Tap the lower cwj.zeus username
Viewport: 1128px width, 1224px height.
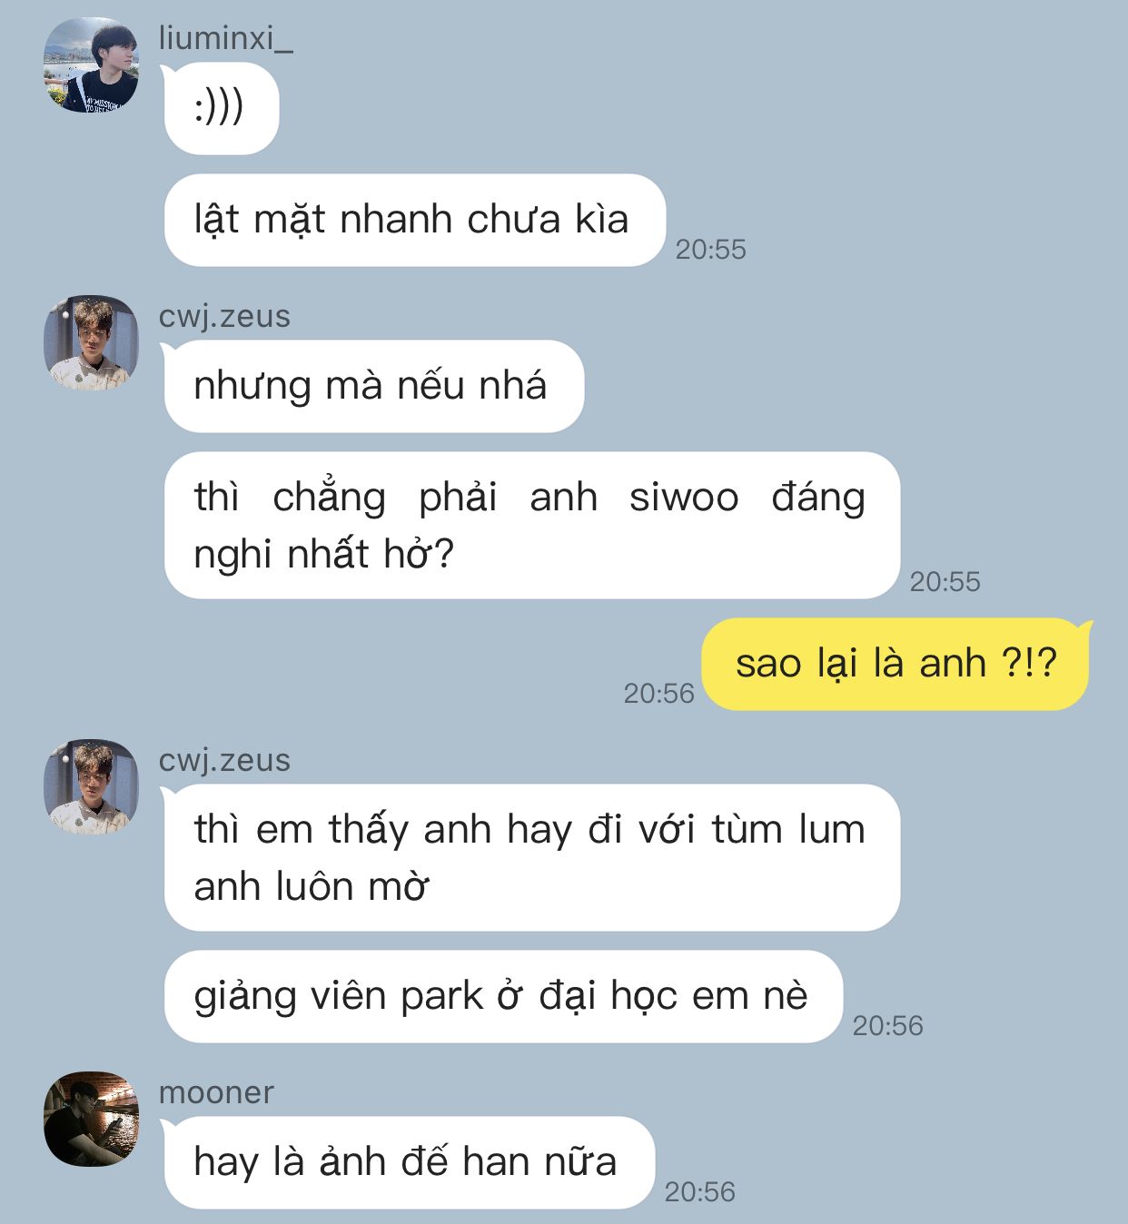(x=224, y=760)
